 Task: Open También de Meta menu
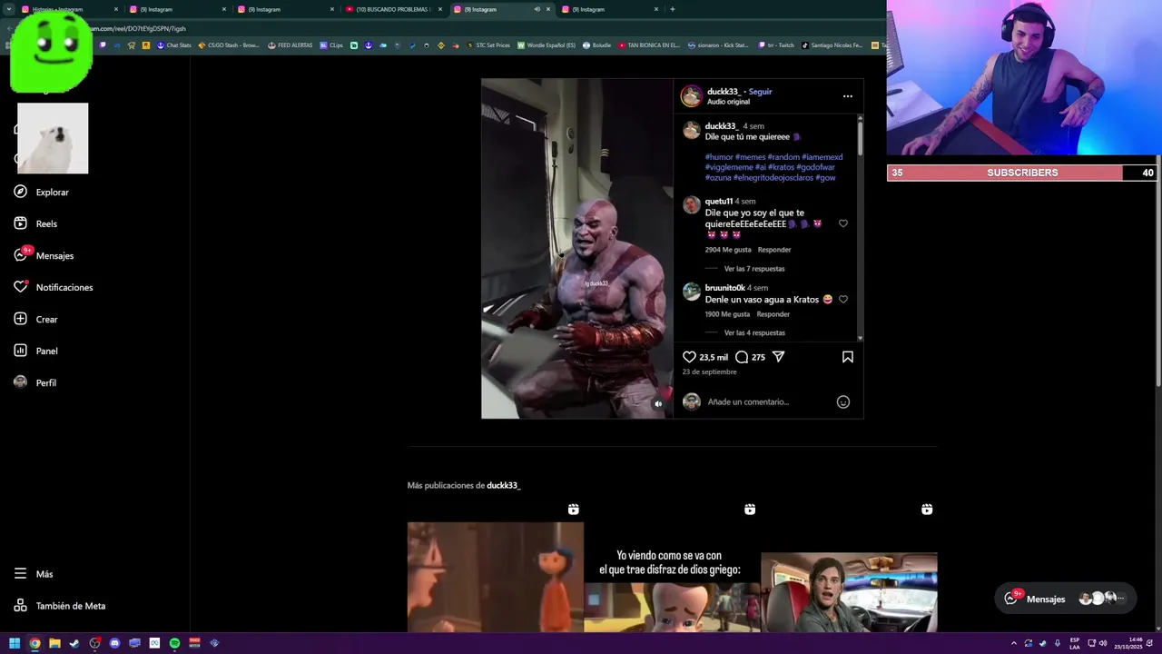tap(59, 606)
